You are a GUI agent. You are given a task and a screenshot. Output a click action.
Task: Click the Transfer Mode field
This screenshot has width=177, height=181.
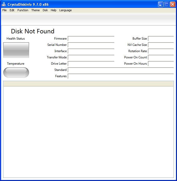pos(91,57)
